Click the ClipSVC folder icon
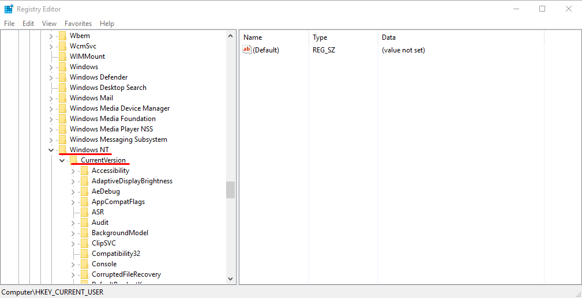 pyautogui.click(x=85, y=243)
